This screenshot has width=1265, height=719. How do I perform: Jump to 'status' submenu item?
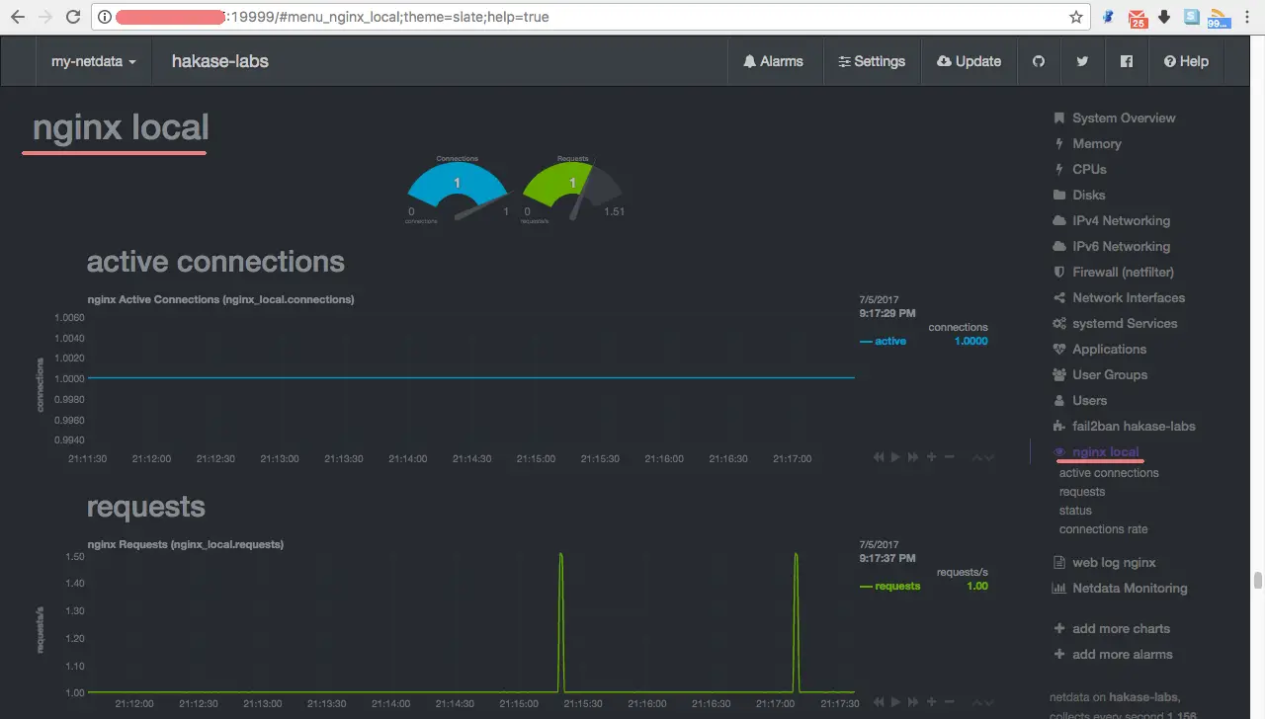tap(1075, 511)
